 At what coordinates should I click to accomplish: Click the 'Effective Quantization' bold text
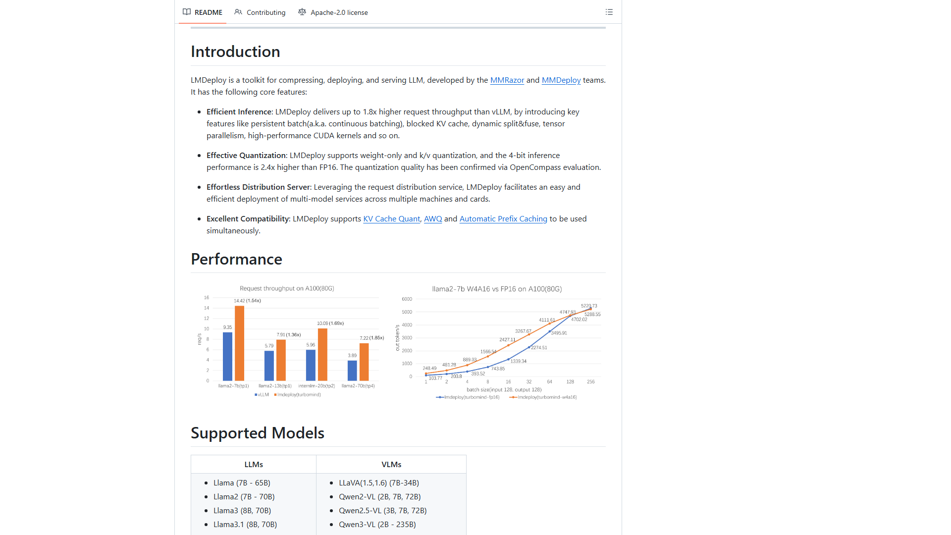246,156
